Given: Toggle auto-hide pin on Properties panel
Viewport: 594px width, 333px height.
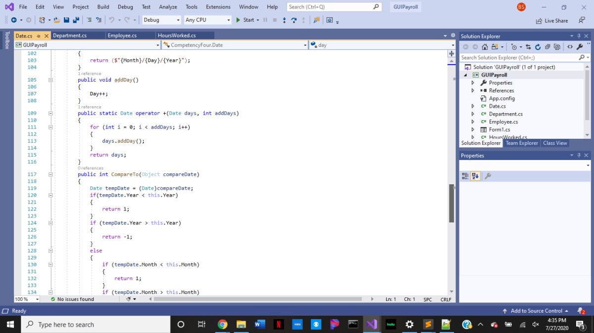Looking at the screenshot, I should coord(579,155).
